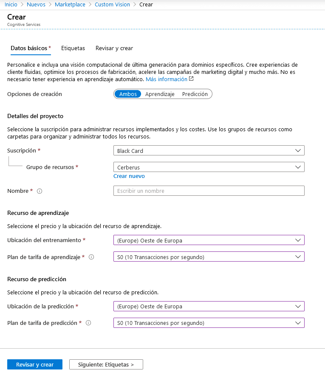Click the Crear nuevo link
325x375 pixels.
(129, 176)
